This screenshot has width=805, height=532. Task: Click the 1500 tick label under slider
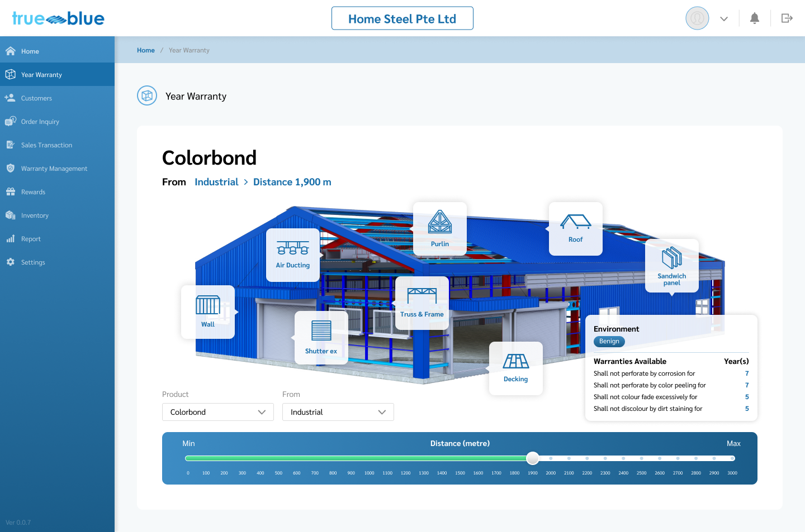[460, 473]
